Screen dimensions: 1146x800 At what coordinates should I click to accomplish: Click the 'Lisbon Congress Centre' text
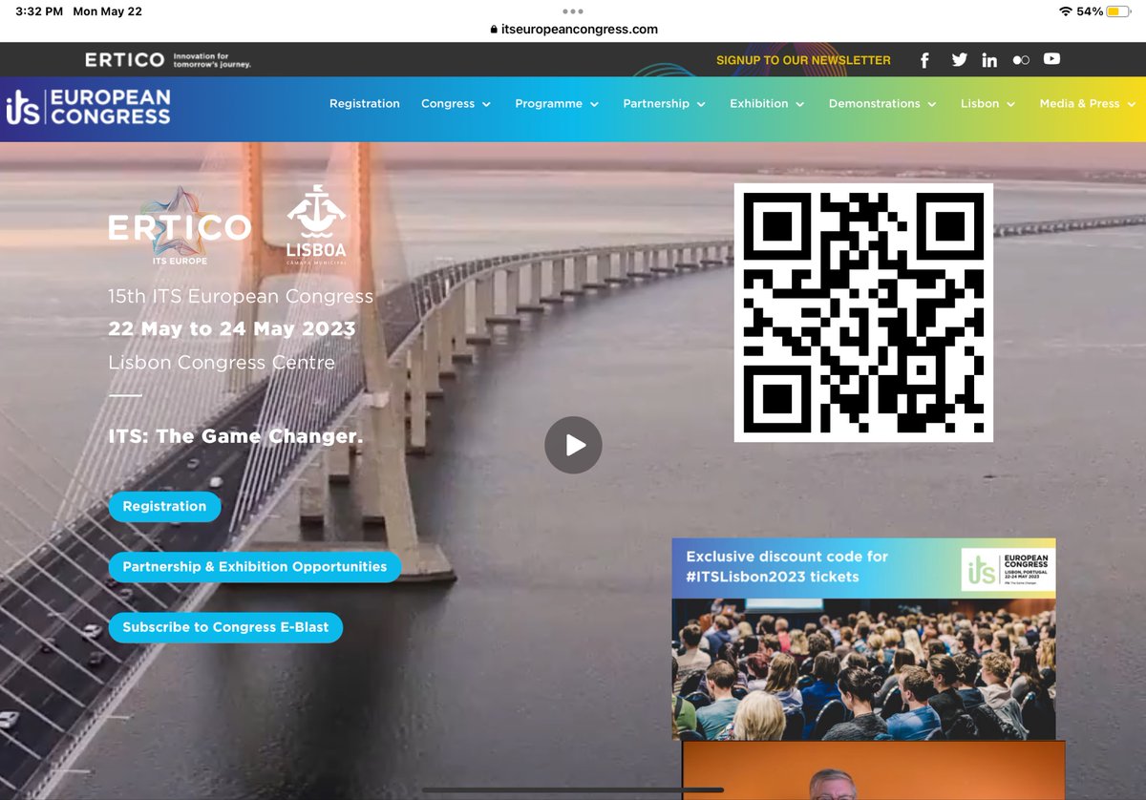(222, 363)
